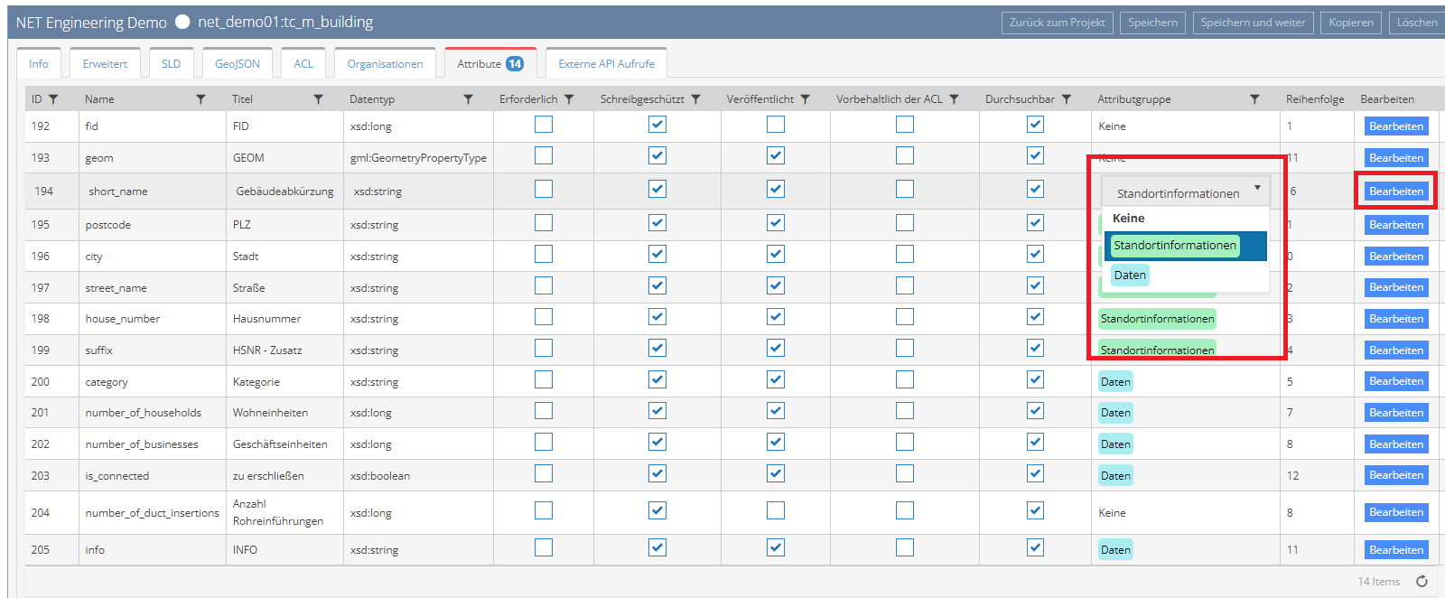Click the net_demo01:tc_m_building header title
The height and width of the screenshot is (598, 1445).
tap(285, 22)
